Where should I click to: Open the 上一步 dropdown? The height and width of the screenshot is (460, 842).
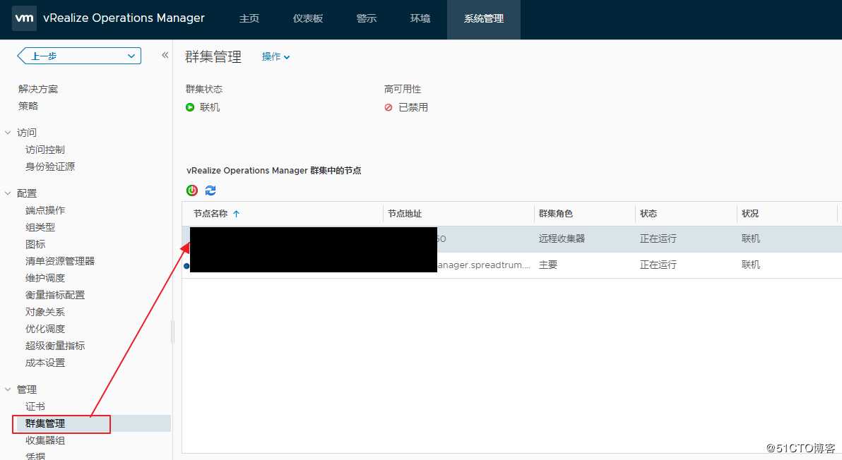pos(80,56)
